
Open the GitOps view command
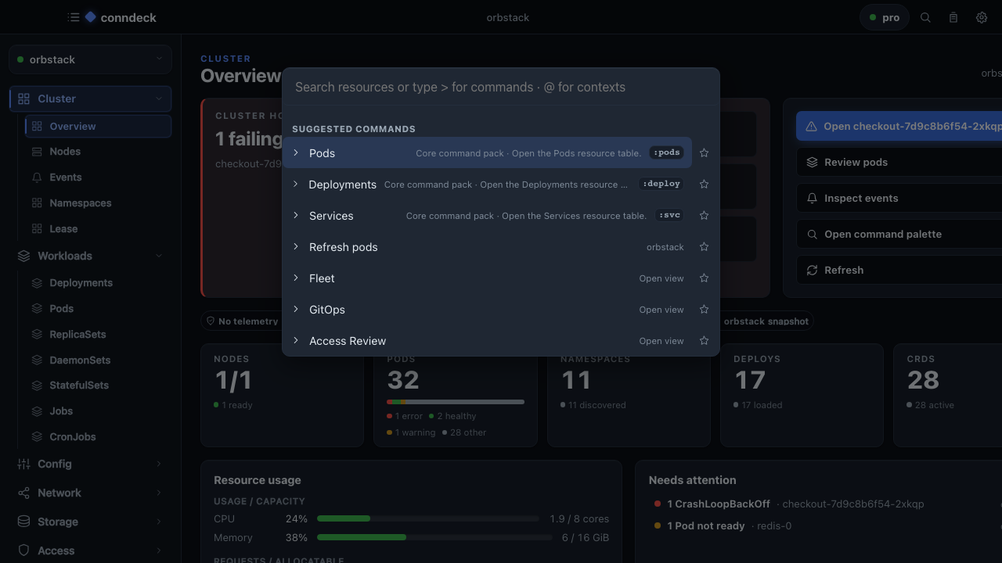[x=488, y=310]
